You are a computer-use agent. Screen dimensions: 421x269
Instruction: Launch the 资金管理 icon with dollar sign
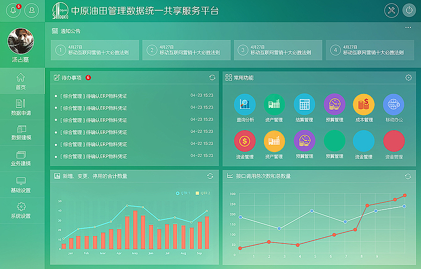(x=245, y=141)
